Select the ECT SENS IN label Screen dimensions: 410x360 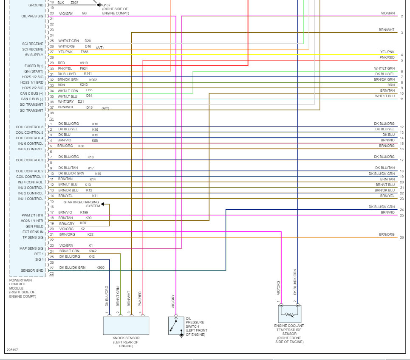click(x=33, y=232)
